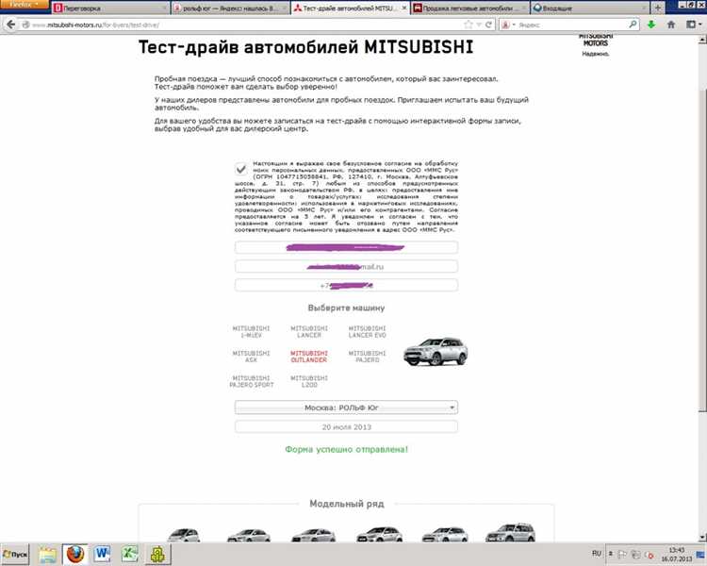
Task: Open the orange Firefox menu button
Action: [23, 5]
